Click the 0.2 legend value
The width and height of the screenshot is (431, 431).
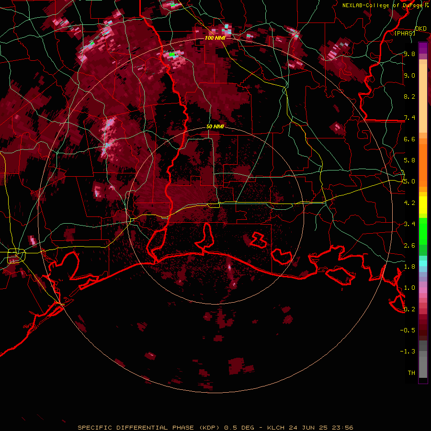(409, 309)
